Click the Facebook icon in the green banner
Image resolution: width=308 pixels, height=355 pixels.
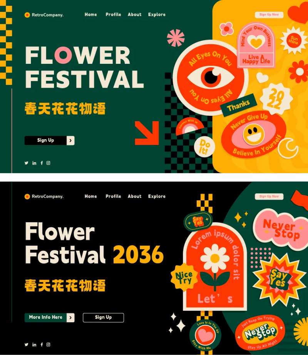coord(42,163)
